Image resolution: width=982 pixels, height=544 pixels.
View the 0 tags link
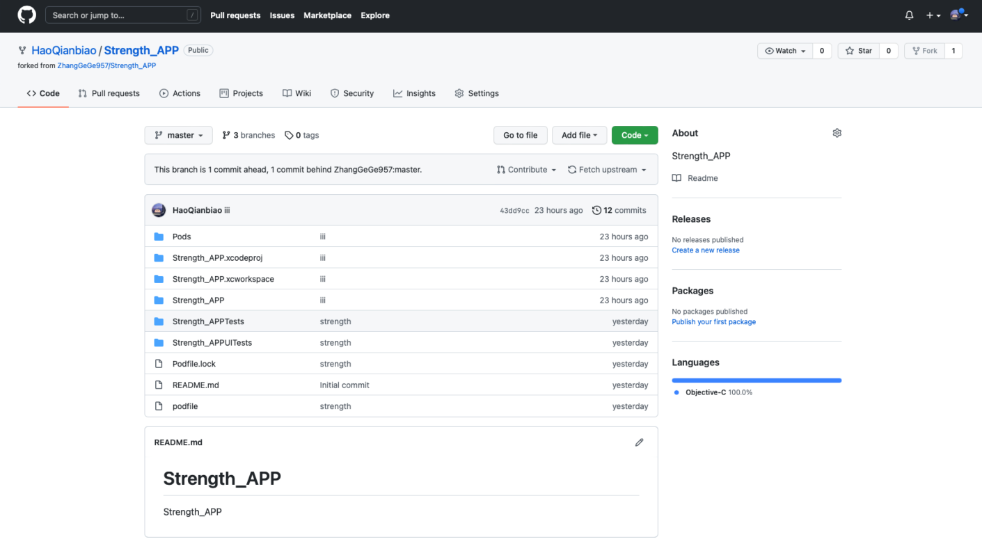coord(301,135)
